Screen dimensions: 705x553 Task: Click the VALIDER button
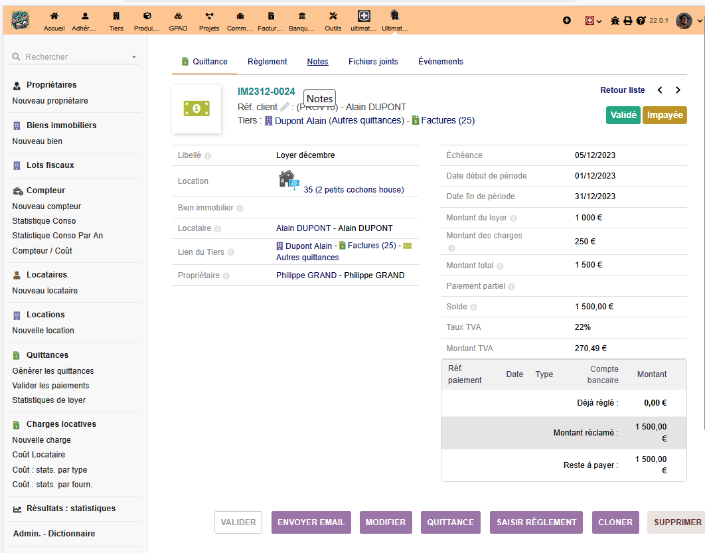[238, 522]
